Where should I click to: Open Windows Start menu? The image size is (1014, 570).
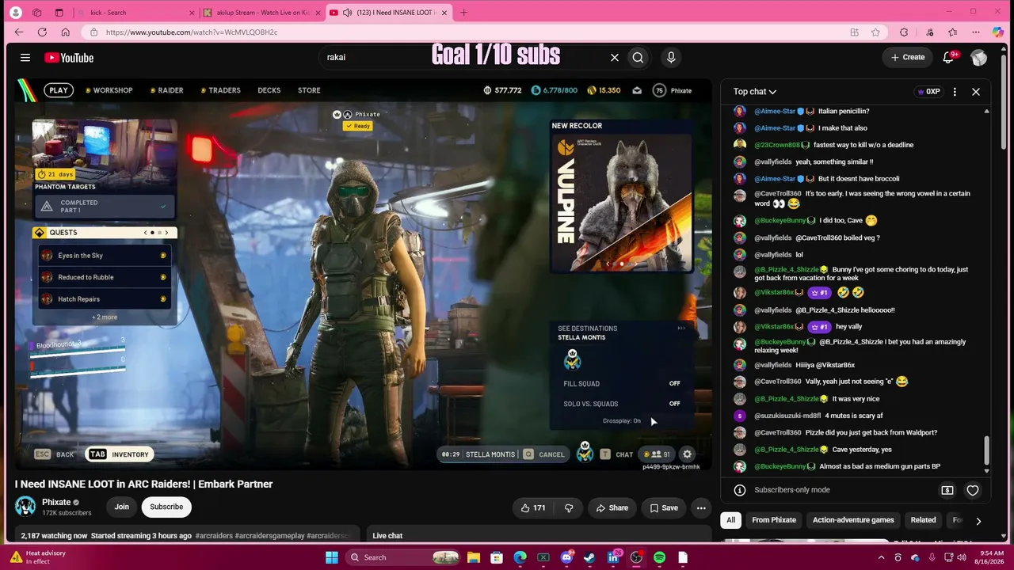pyautogui.click(x=332, y=557)
